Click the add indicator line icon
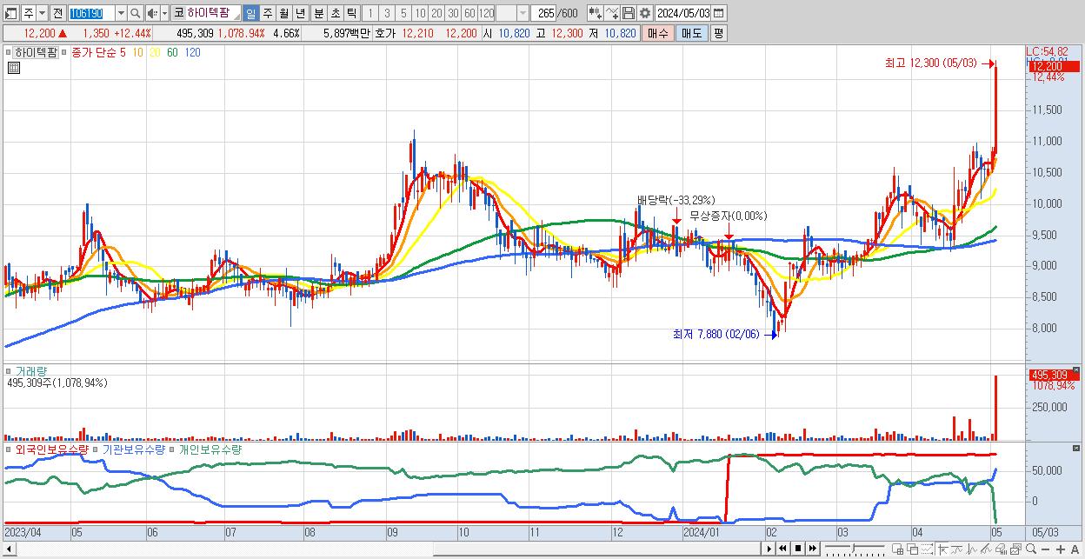Viewport: 1085px width, 559px height. (612, 13)
